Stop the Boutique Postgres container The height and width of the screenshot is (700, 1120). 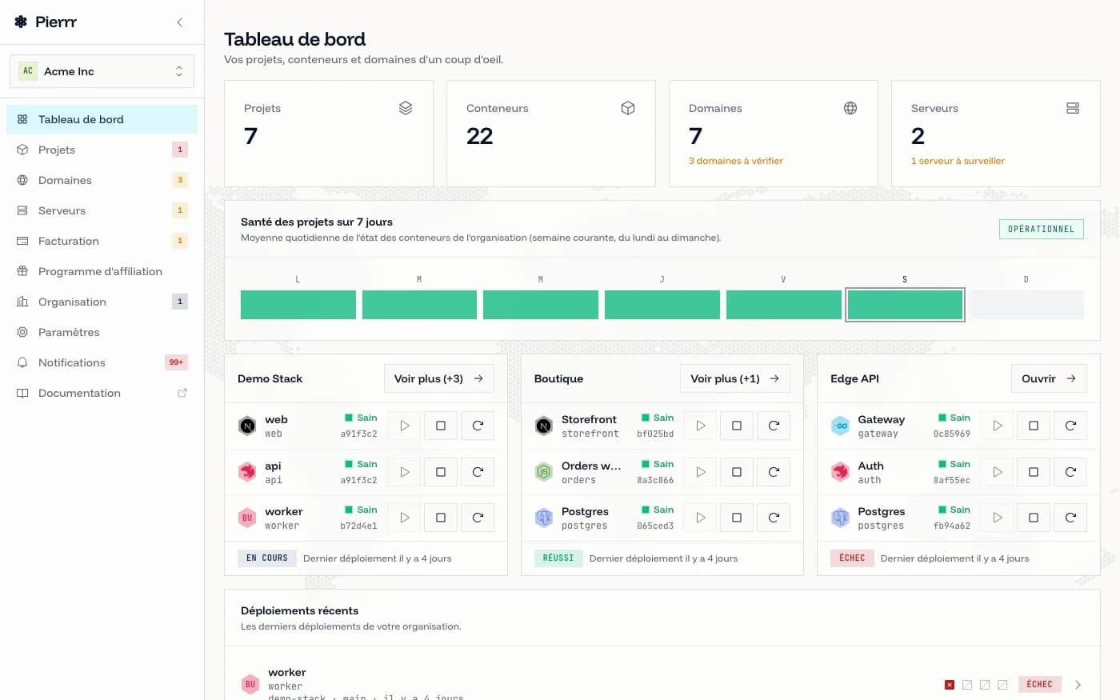[x=737, y=518]
